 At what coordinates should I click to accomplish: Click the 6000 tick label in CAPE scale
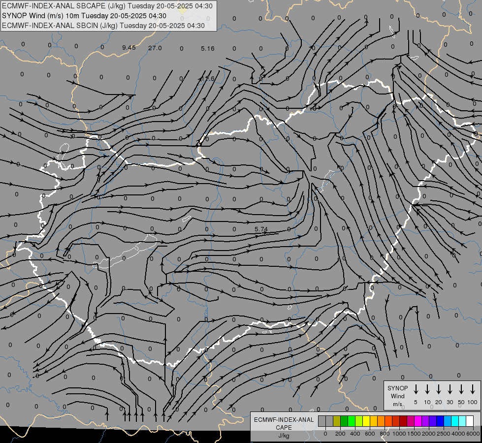[473, 434]
